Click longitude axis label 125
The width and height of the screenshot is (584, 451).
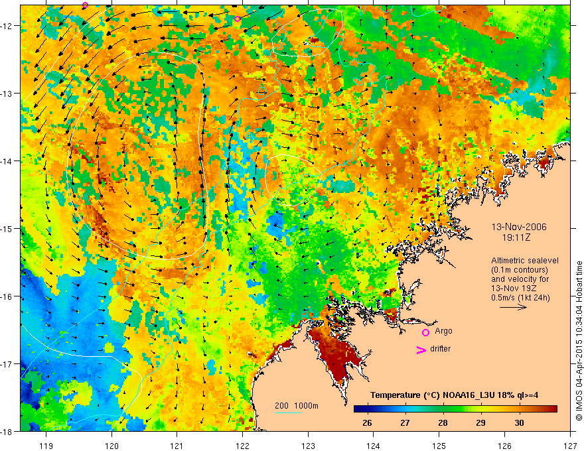(439, 446)
